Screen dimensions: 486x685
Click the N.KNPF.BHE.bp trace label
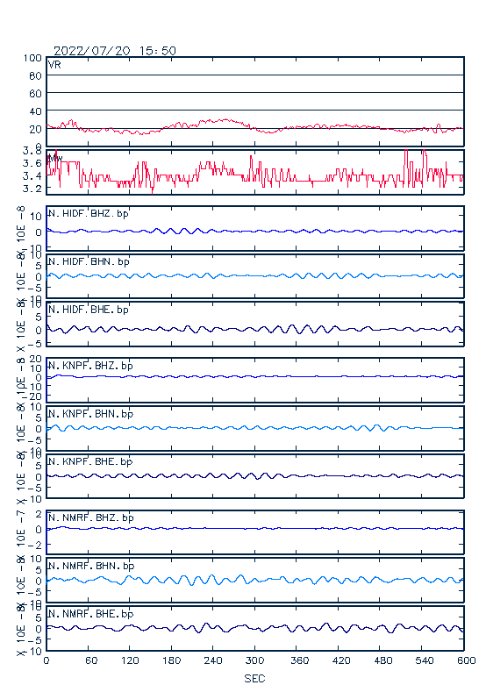pos(90,461)
